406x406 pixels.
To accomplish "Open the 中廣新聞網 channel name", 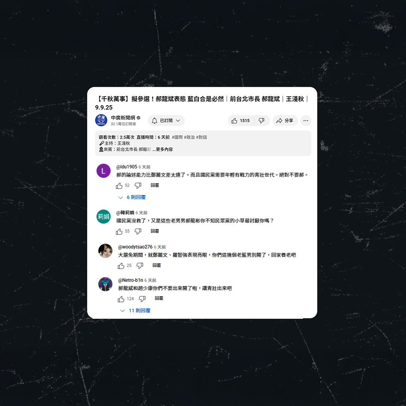I will 123,118.
